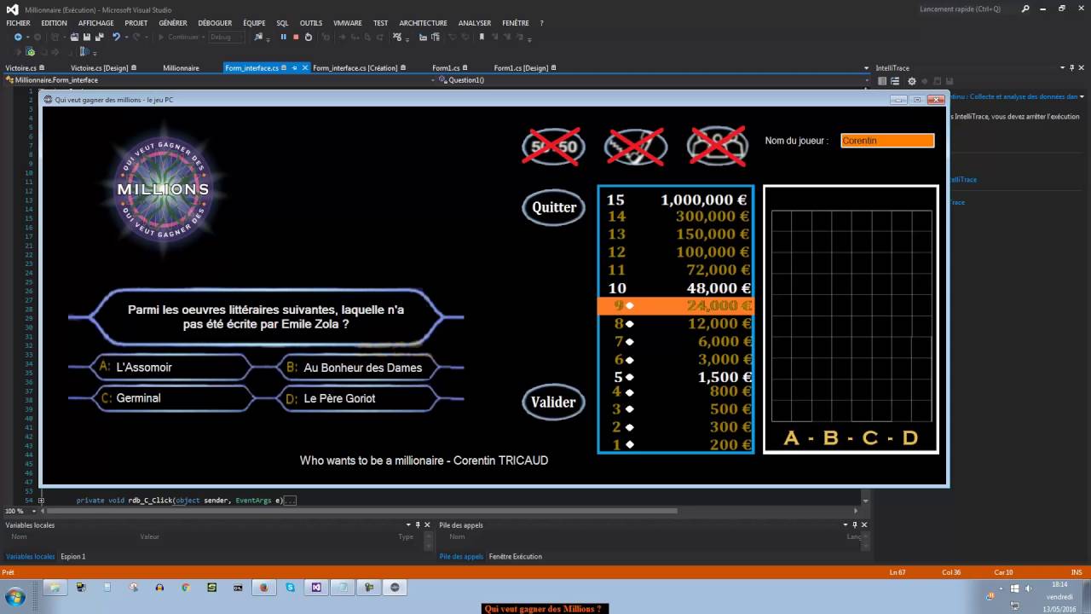Open the GÉNÉRER menu
This screenshot has height=614, width=1091.
point(173,23)
